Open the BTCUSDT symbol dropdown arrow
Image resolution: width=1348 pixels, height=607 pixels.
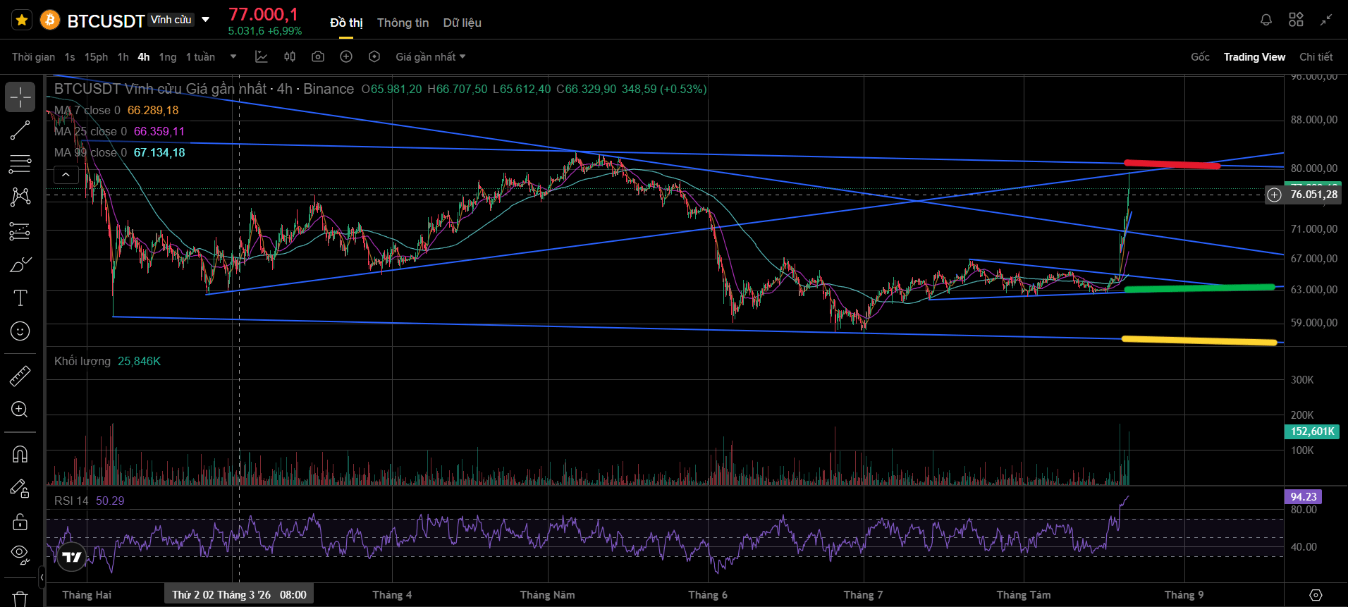206,20
